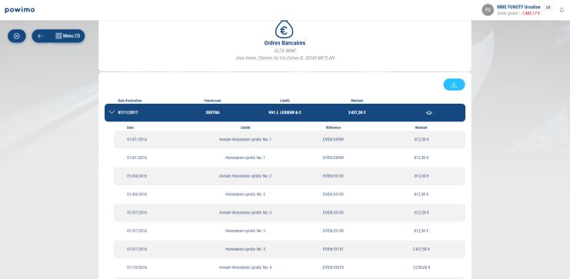
Task: Click the notification bell icon
Action: point(562,10)
